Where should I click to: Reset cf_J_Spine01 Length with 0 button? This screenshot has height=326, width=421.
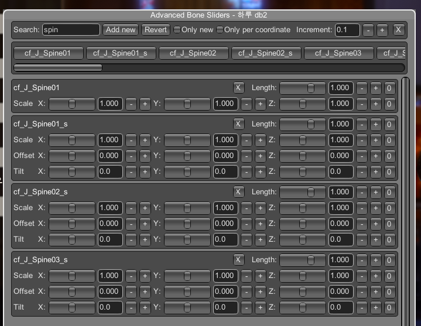click(x=389, y=88)
